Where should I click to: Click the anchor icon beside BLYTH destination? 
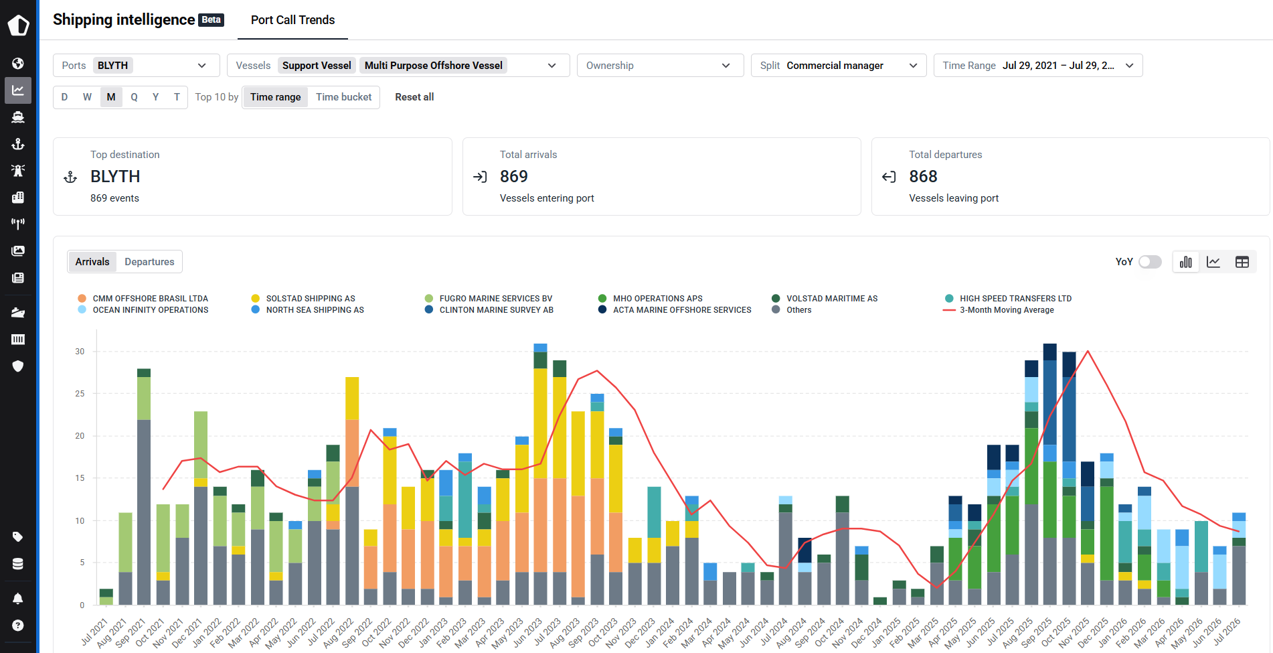(x=70, y=177)
